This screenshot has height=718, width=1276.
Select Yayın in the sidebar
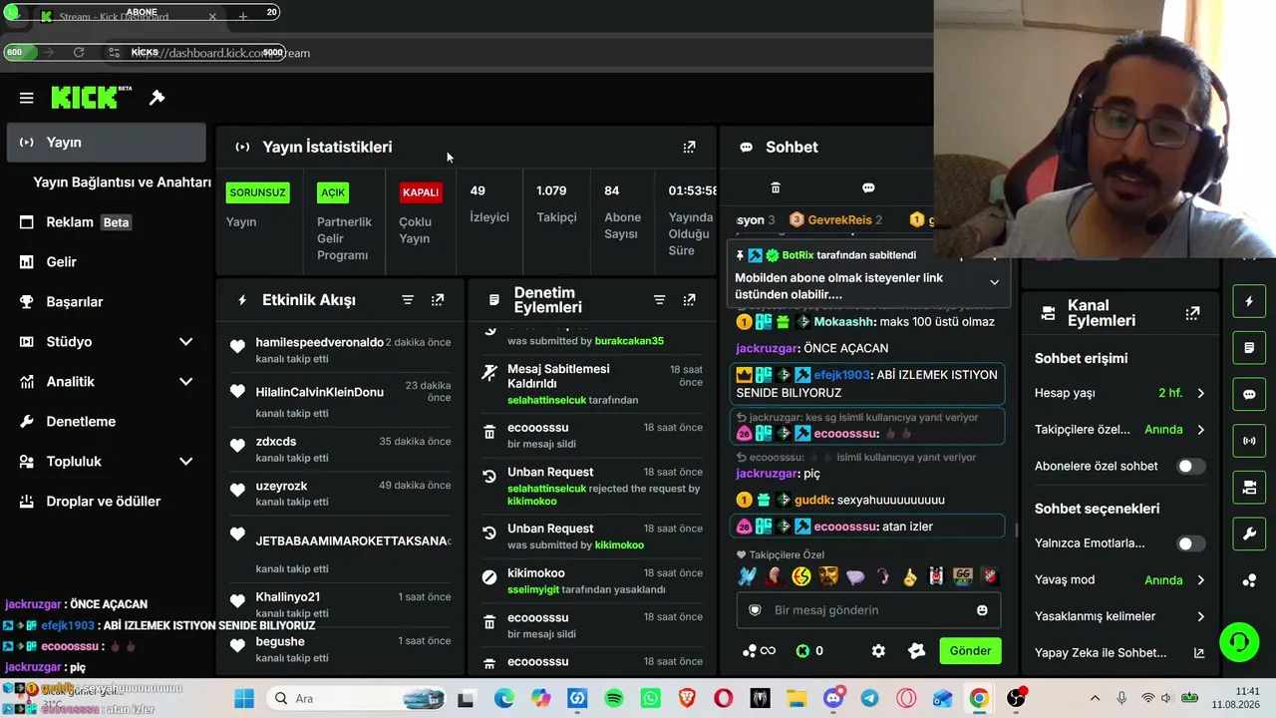[107, 143]
